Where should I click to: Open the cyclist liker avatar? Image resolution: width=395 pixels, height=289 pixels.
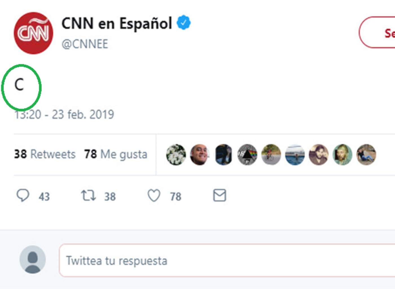(x=271, y=154)
